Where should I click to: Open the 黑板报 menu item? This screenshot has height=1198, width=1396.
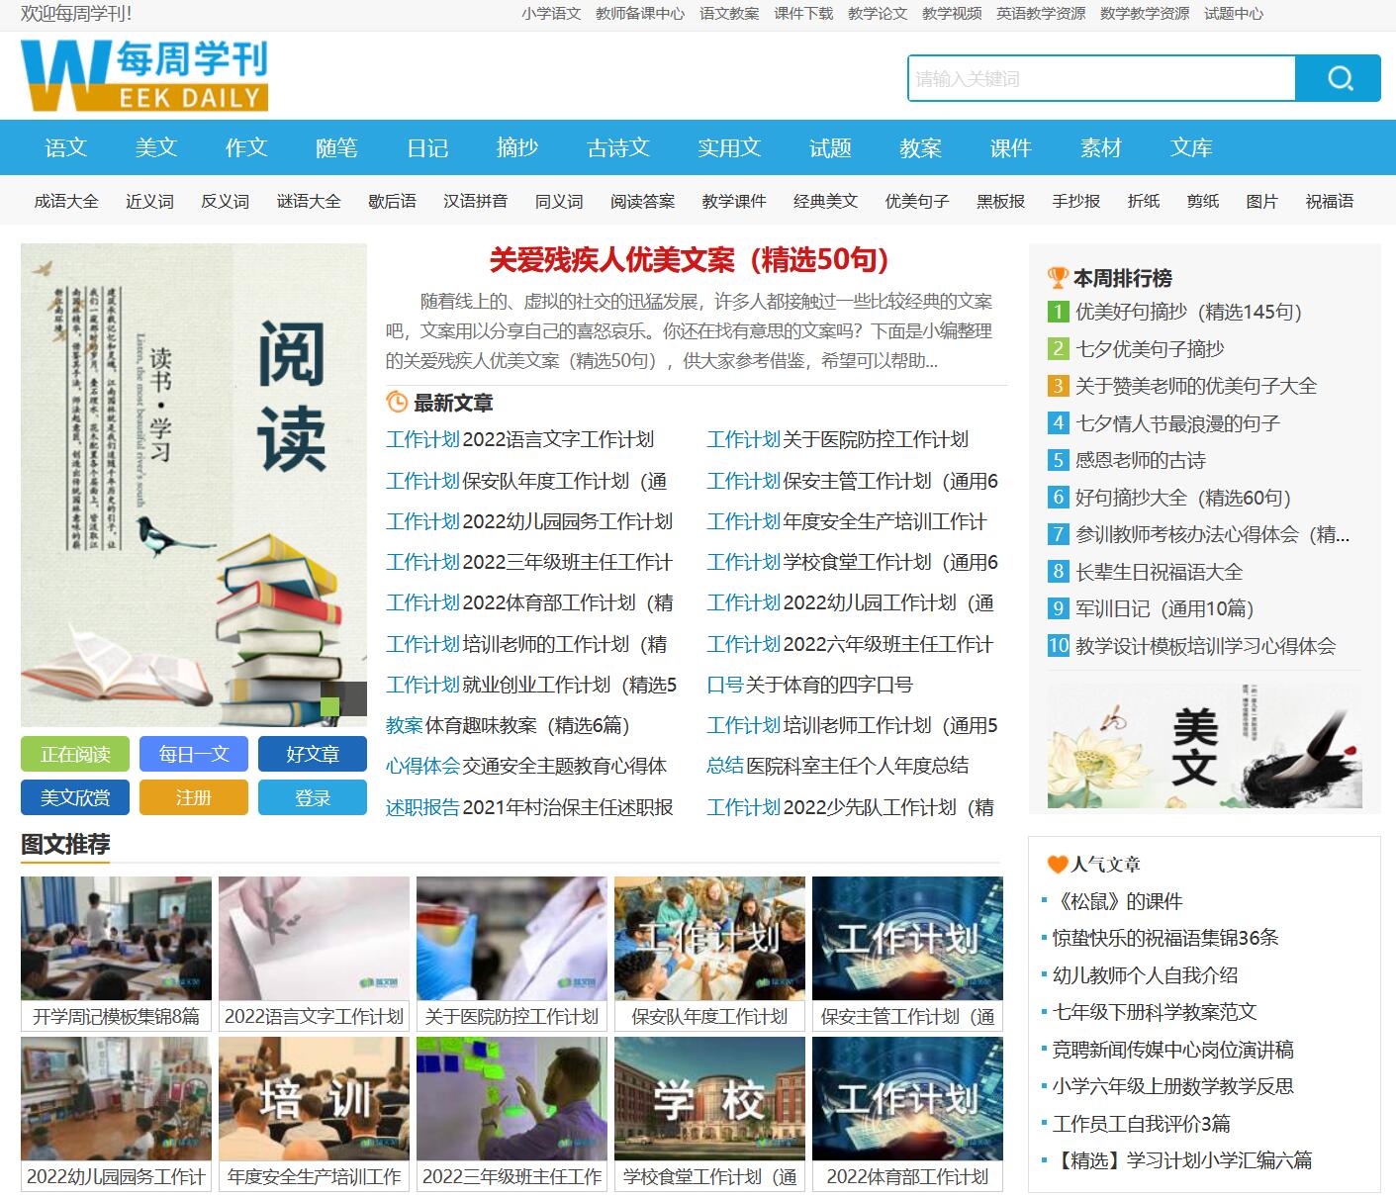pos(999,201)
